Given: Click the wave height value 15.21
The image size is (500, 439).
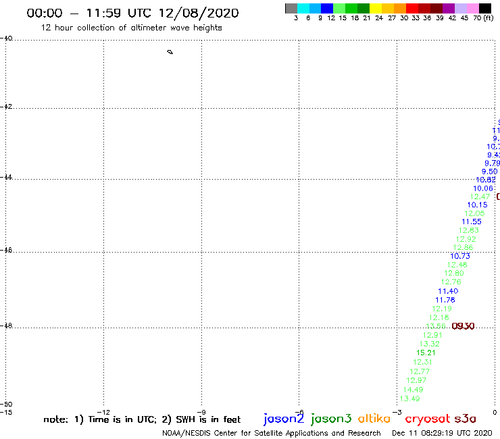Looking at the screenshot, I should coord(426,353).
